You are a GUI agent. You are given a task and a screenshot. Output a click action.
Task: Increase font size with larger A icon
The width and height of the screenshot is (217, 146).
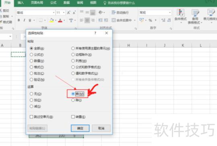point(68,13)
